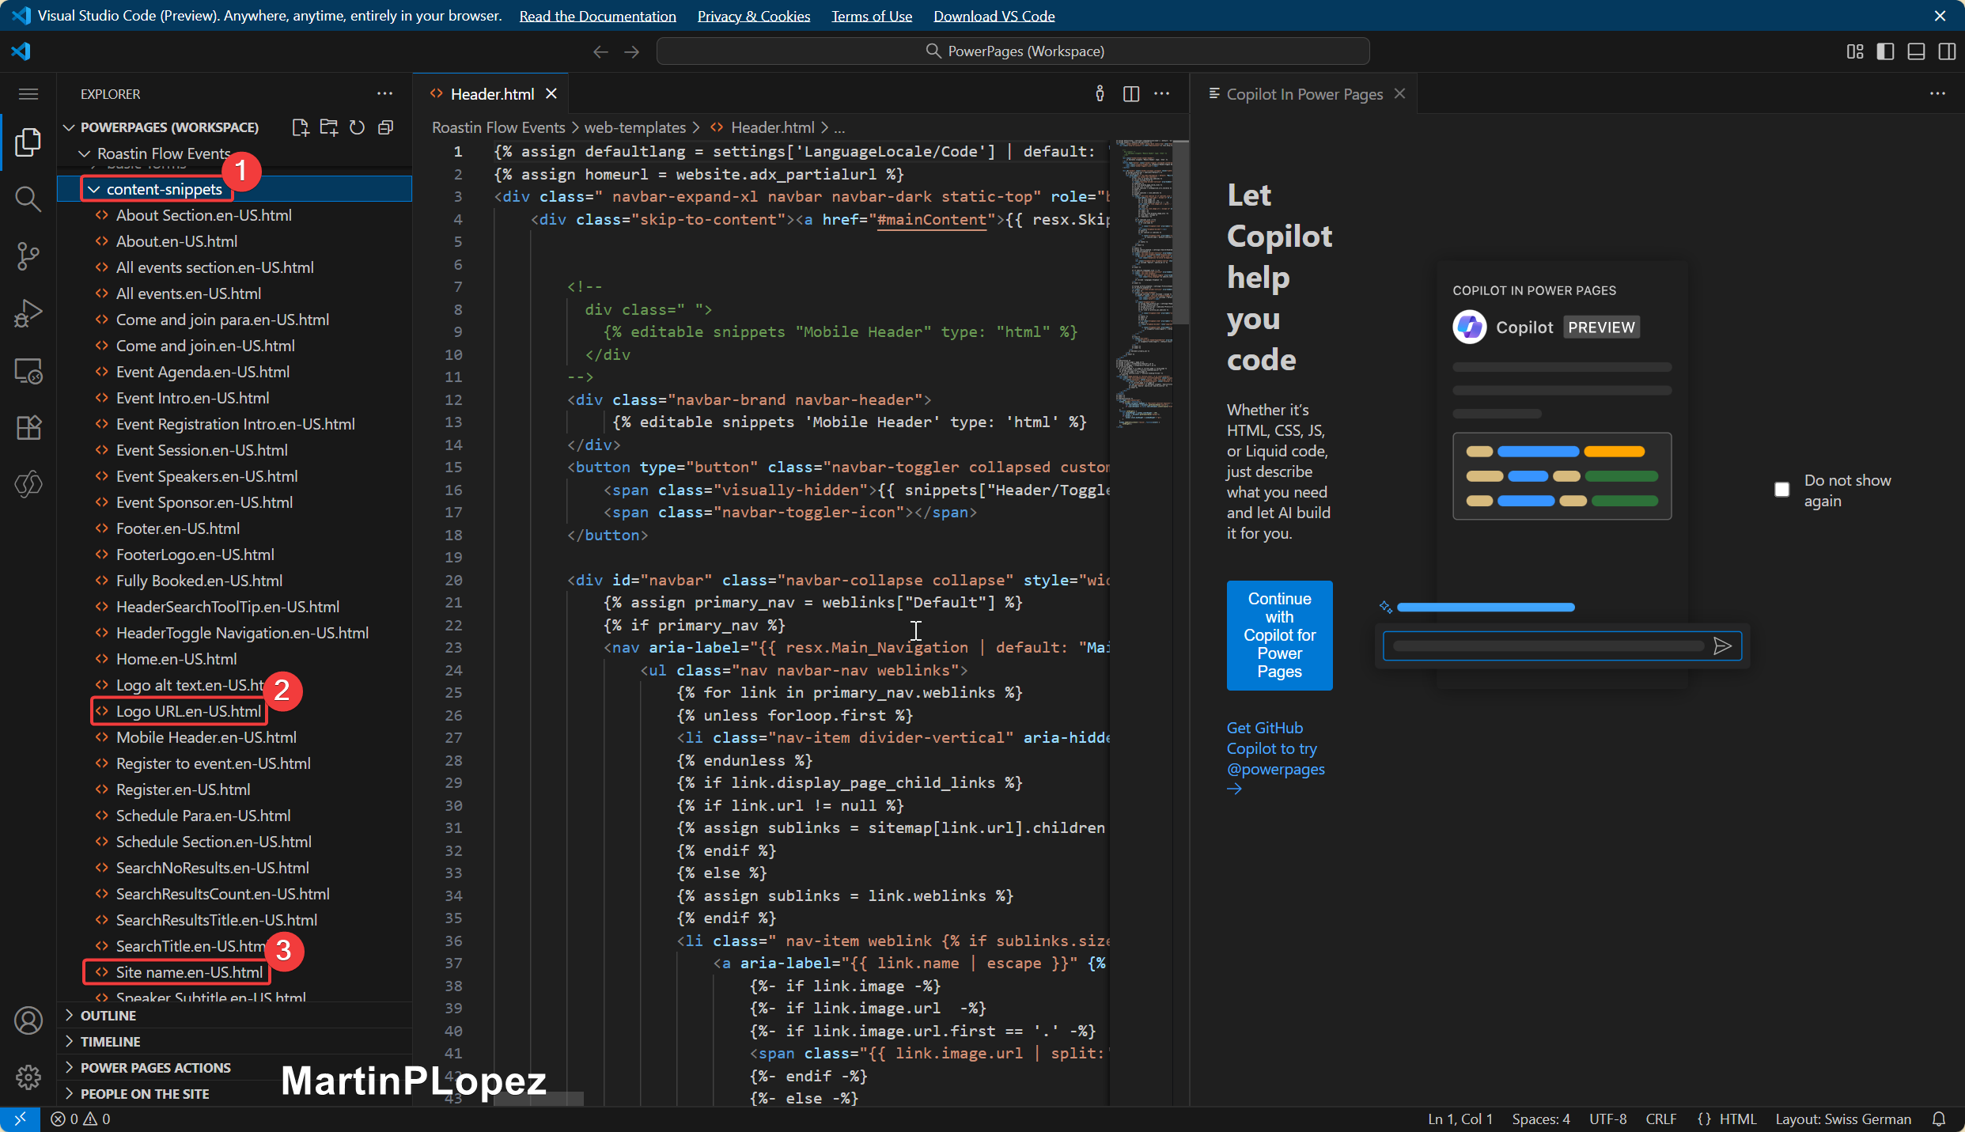
Task: Switch to the Header.html tab
Action: coord(491,94)
